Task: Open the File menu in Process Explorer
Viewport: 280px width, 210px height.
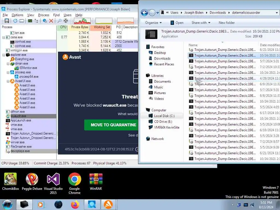Action: 5,15
